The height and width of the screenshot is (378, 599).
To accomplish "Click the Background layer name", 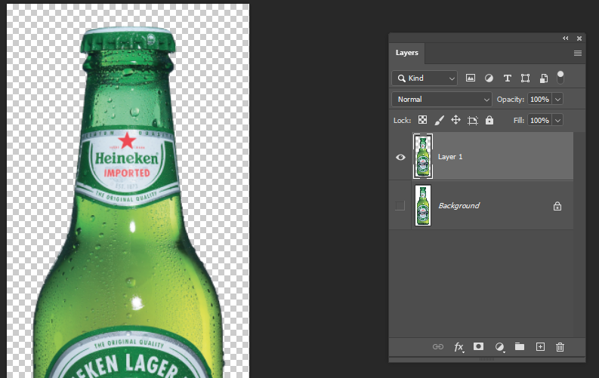I will point(459,205).
